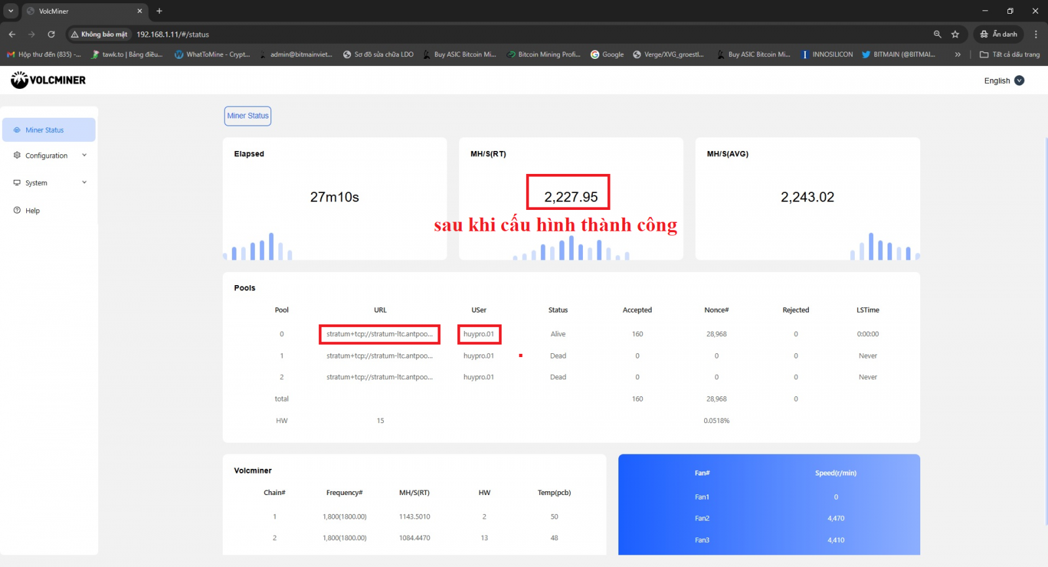Open the zoom magnifier icon in address bar
1048x567 pixels.
pos(937,34)
